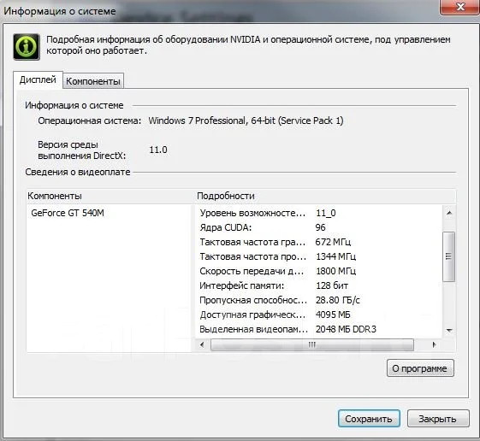Click the 4095 МБ value

pyautogui.click(x=333, y=315)
